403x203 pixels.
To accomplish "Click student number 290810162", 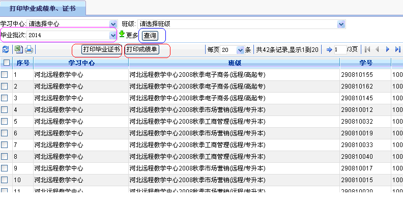I will [357, 86].
